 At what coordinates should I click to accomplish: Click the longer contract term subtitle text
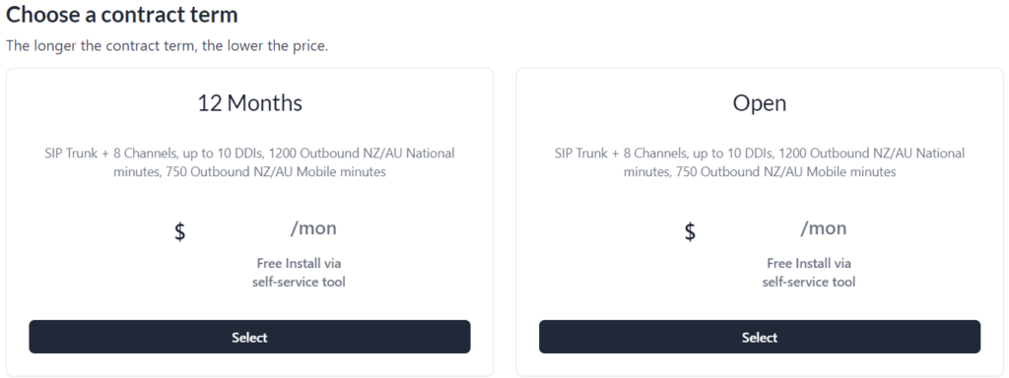(168, 46)
